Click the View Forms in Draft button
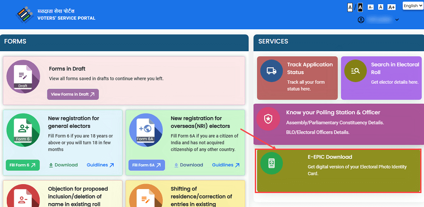424x207 pixels. (x=73, y=94)
